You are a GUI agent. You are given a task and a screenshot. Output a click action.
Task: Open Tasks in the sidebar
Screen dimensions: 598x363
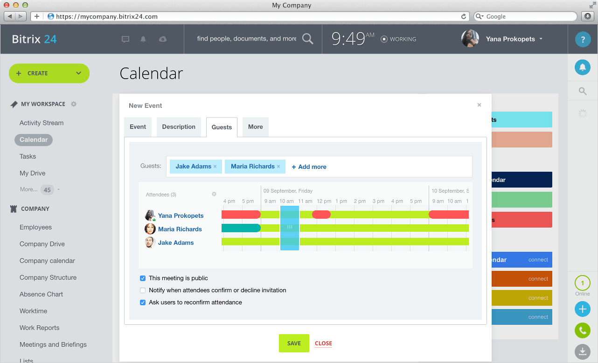[28, 156]
